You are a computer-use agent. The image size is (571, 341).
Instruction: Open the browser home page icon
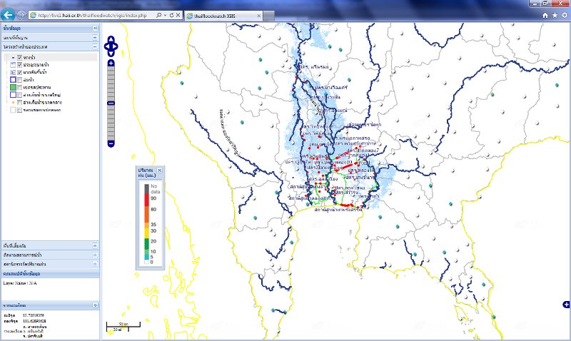pyautogui.click(x=545, y=14)
